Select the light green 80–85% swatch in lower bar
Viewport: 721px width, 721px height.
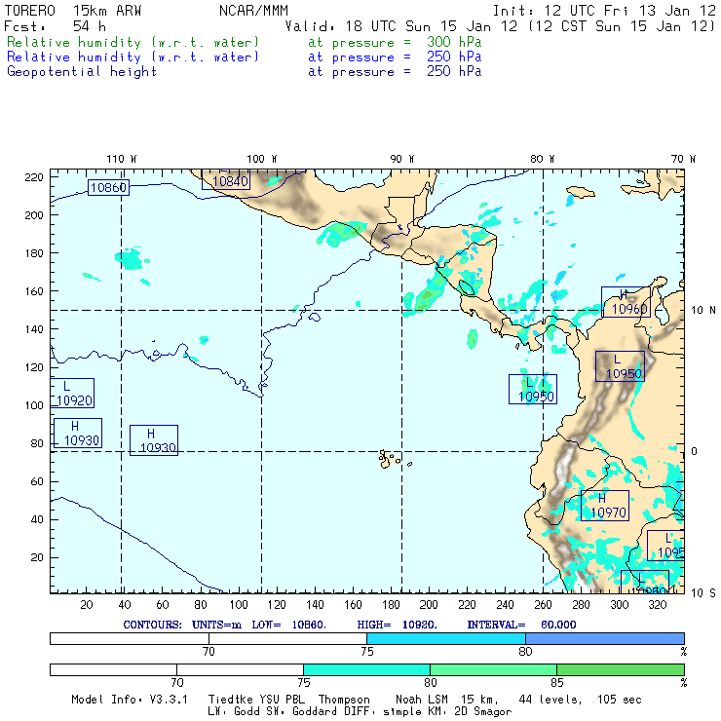coord(493,669)
